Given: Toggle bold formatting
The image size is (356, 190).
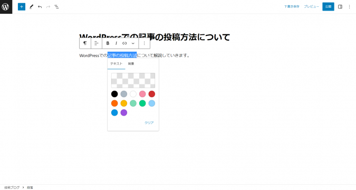Looking at the screenshot, I should pos(108,43).
